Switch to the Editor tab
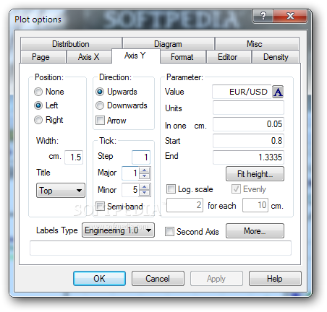Image resolution: width=327 pixels, height=312 pixels. click(229, 57)
